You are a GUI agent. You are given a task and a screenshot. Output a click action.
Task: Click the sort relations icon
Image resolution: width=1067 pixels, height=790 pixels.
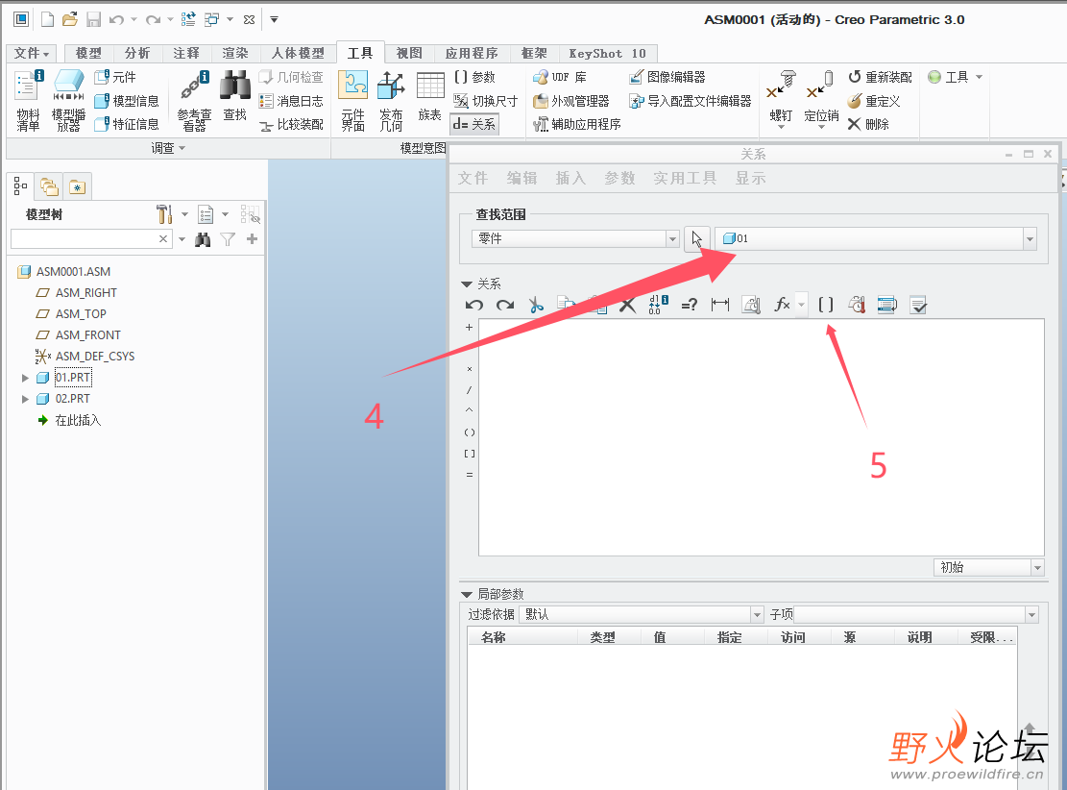tap(886, 305)
